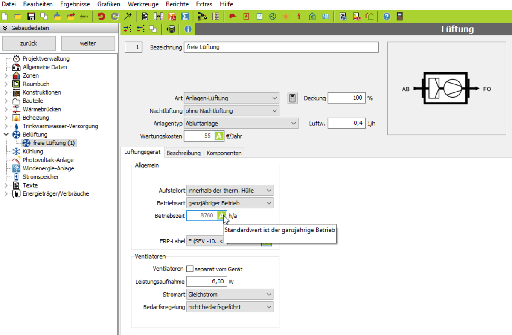Open the Ergebnisse menu
Viewport: 512px width, 335px height.
[75, 4]
